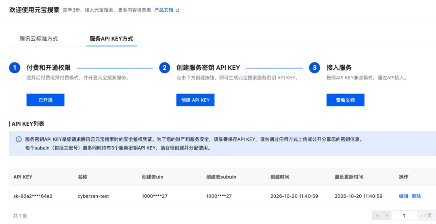Click the previous-page pagination arrow
The width and height of the screenshot is (436, 224).
point(386,216)
